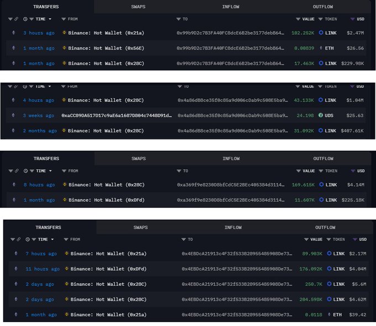Viewport: 376px width, 326px height.
Task: Click the clock icon beside TIME in bottom panel
Action: click(x=28, y=239)
